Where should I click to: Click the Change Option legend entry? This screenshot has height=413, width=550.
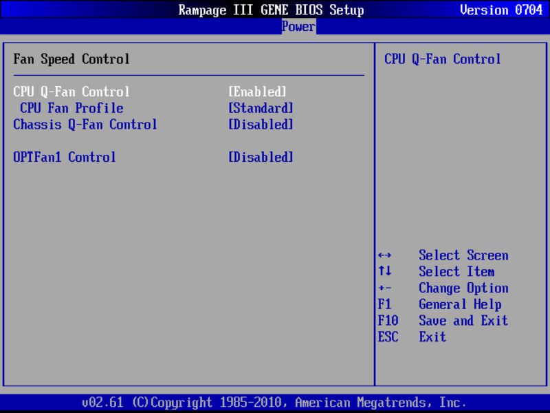(463, 288)
